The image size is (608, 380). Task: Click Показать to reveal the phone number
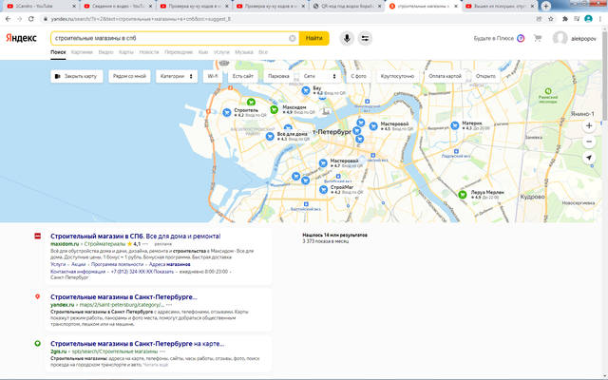click(x=162, y=272)
